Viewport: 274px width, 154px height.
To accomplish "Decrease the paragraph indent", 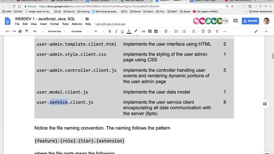I will click(203, 31).
